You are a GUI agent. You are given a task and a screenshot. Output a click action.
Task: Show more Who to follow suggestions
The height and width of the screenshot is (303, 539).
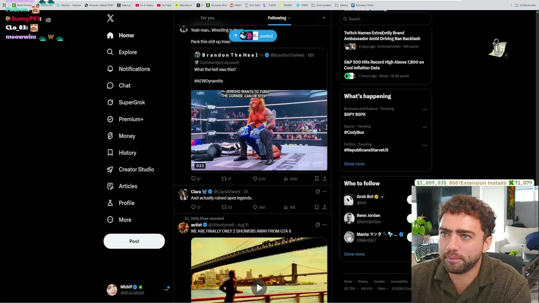(x=354, y=254)
